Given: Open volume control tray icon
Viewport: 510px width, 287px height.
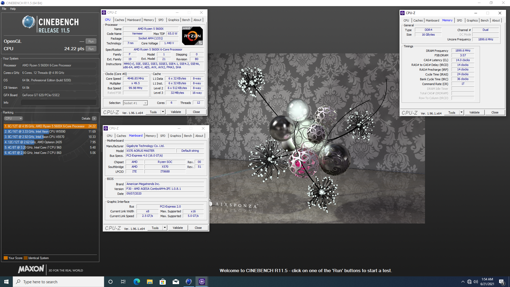Looking at the screenshot, I should coord(476,282).
